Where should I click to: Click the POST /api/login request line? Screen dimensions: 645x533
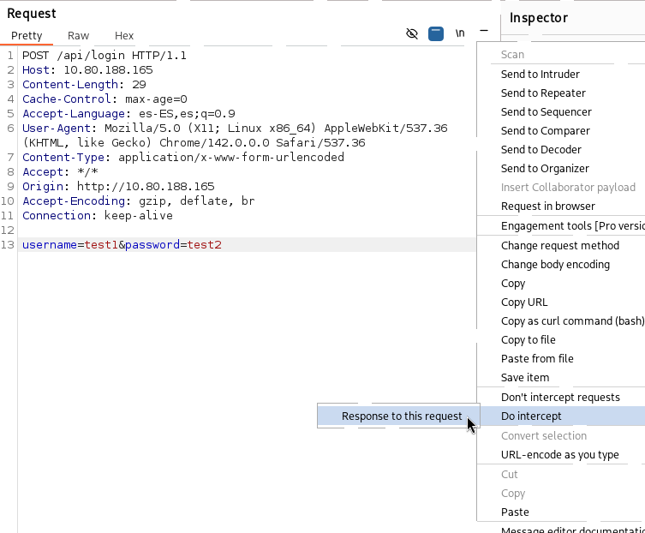(x=104, y=56)
